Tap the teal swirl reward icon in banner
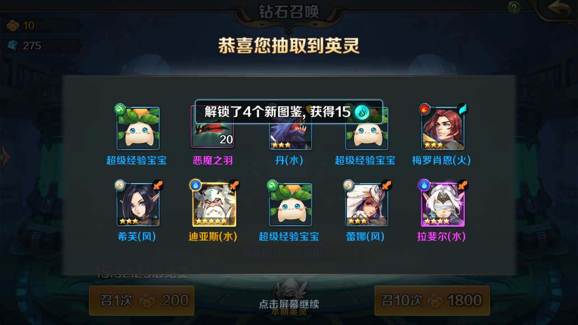The image size is (578, 325). click(362, 112)
